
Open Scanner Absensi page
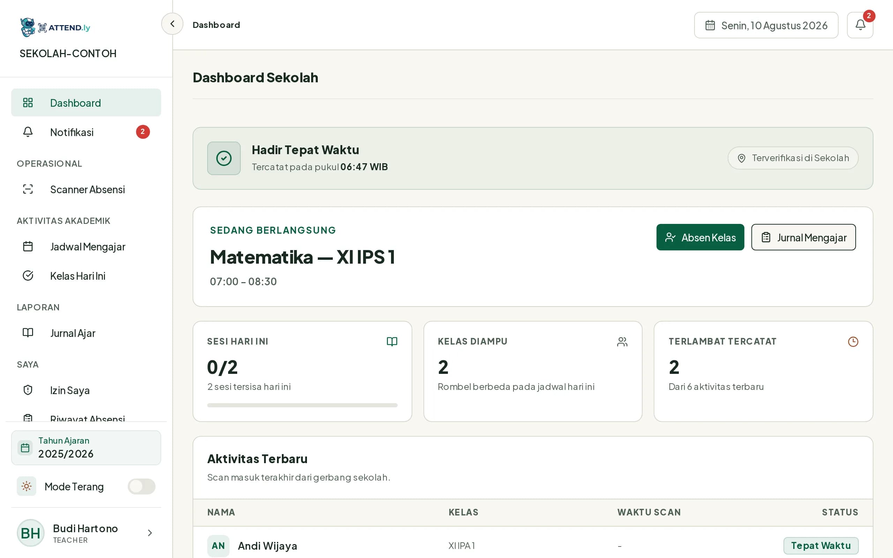[86, 189]
